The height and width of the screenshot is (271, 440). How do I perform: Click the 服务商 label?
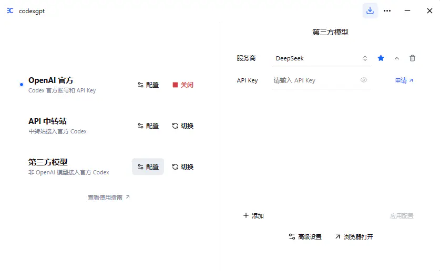click(246, 58)
